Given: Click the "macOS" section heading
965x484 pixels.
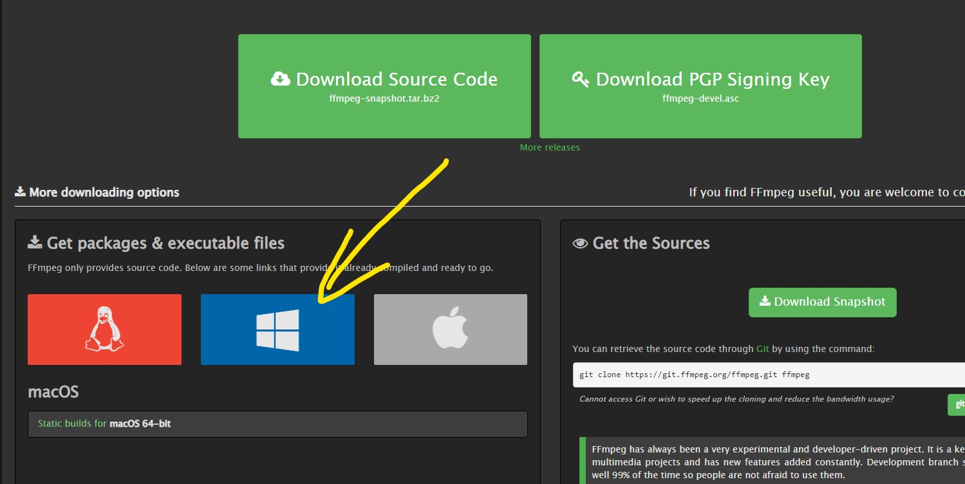Looking at the screenshot, I should click(53, 391).
